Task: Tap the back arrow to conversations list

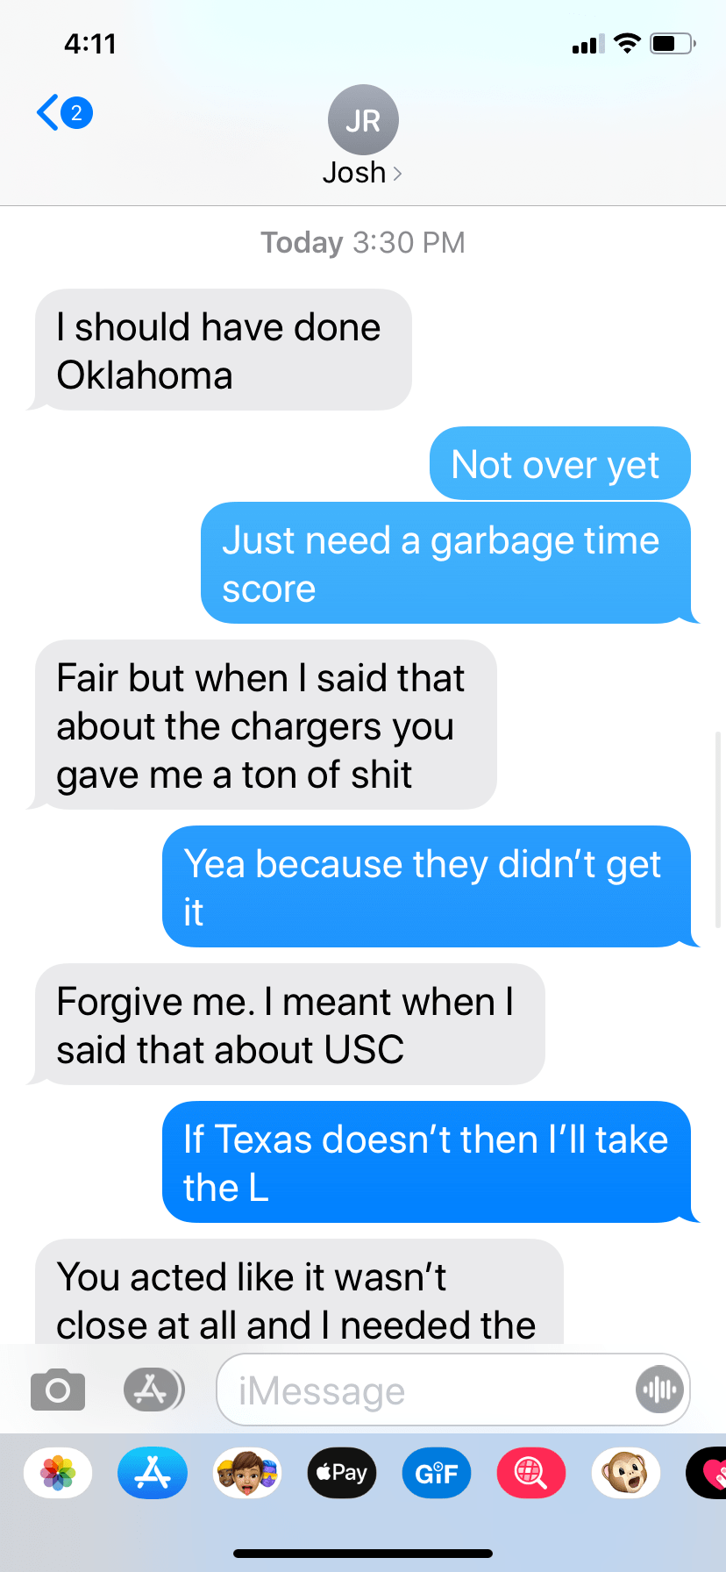Action: (x=48, y=112)
